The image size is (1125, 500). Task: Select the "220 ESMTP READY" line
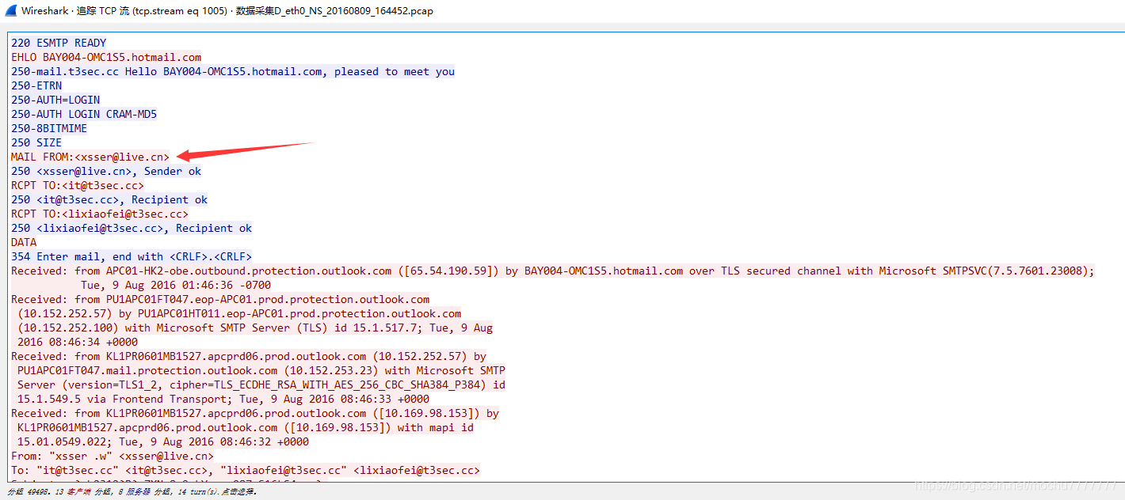[x=59, y=43]
